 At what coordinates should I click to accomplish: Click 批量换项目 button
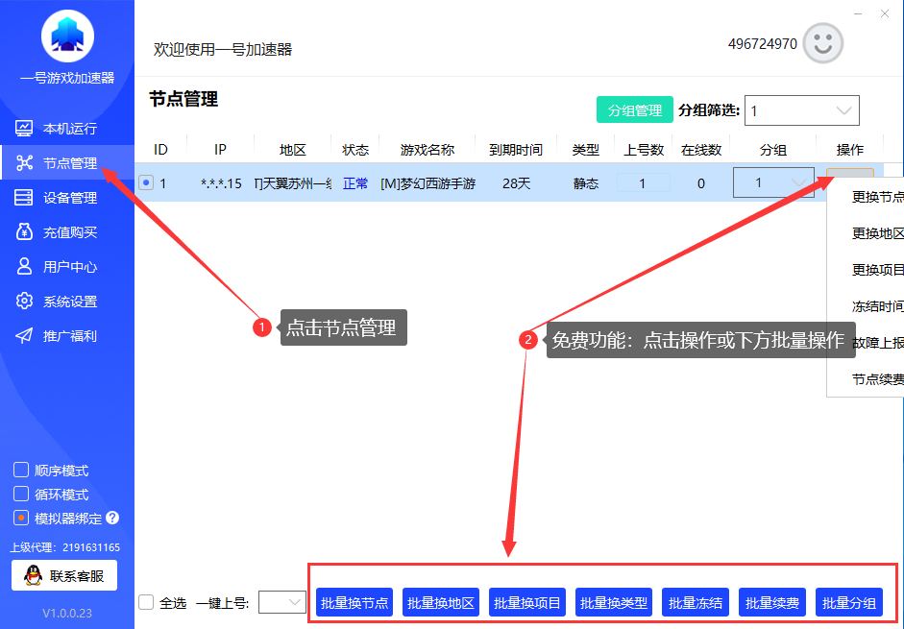527,602
